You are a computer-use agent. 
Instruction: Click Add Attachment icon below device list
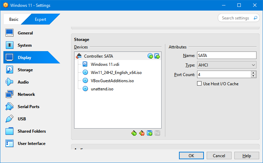[x=150, y=133]
